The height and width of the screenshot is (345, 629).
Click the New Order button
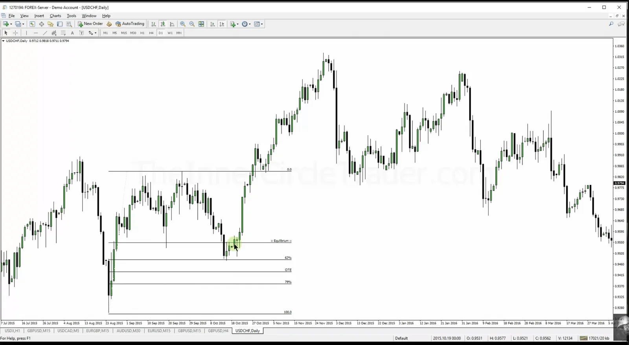point(90,24)
